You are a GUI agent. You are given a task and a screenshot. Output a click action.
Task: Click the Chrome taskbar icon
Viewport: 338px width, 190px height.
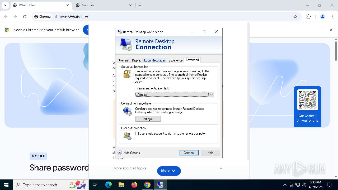pyautogui.click(x=147, y=185)
